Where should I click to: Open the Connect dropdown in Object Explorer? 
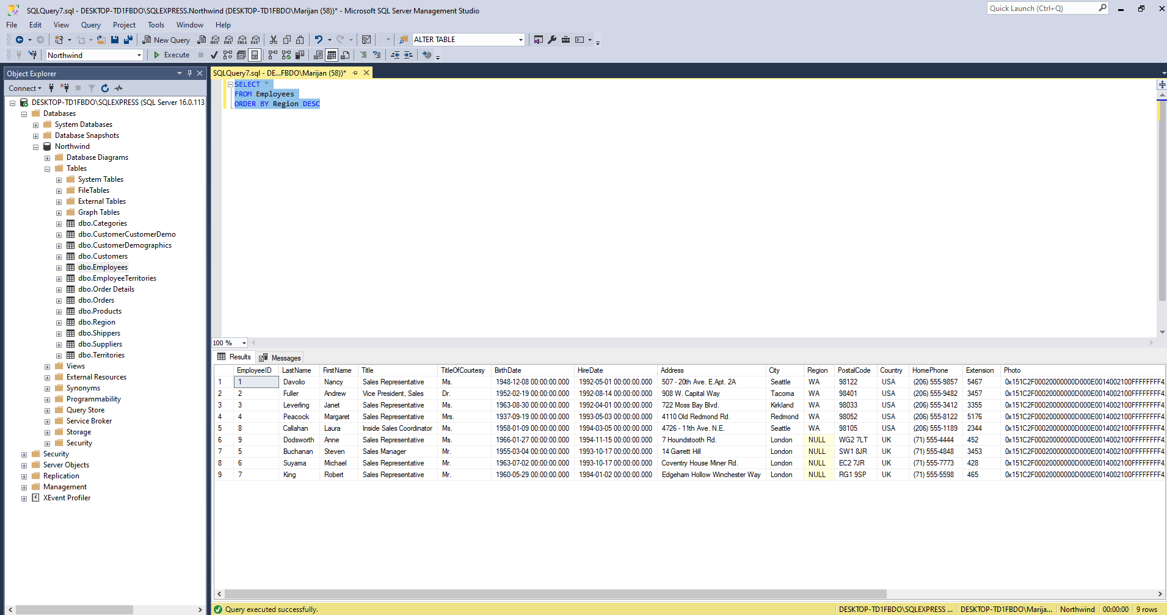25,88
